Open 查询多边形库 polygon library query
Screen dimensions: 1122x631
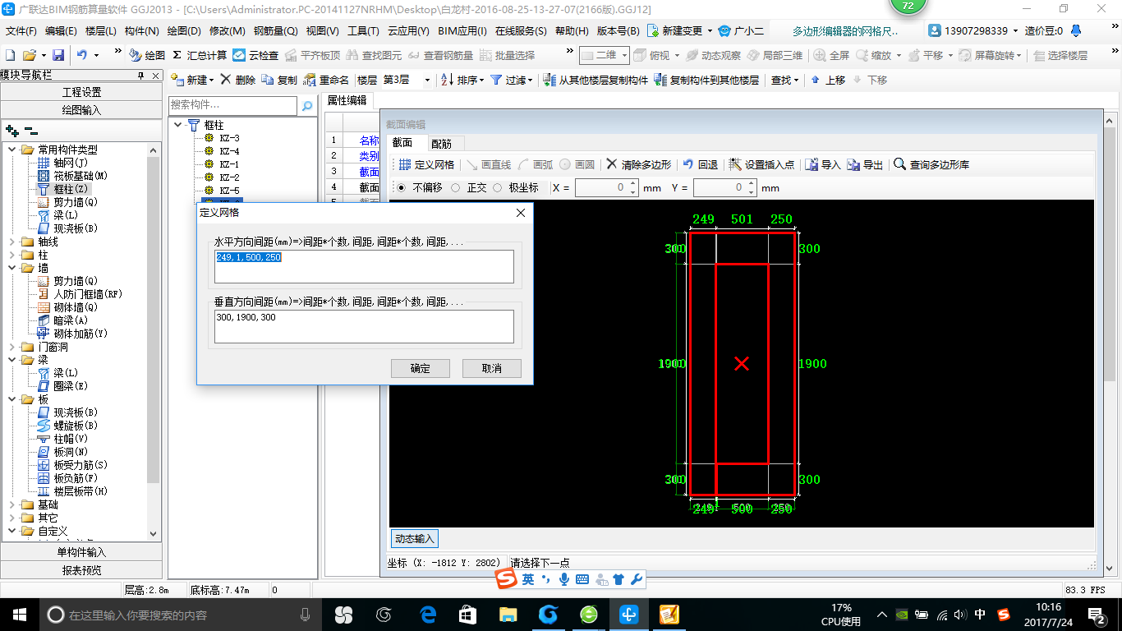931,164
